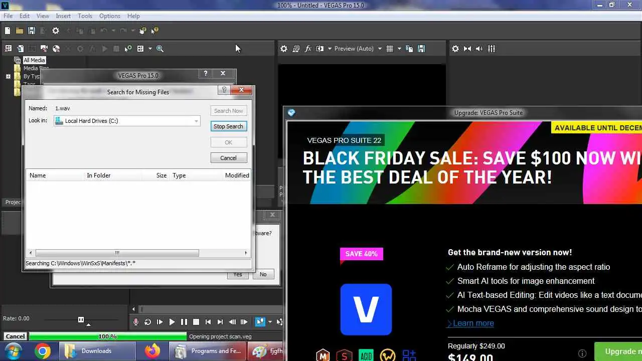This screenshot has height=361, width=642.
Task: Click Dim Output speaker icon in Master Bus
Action: pos(479,49)
